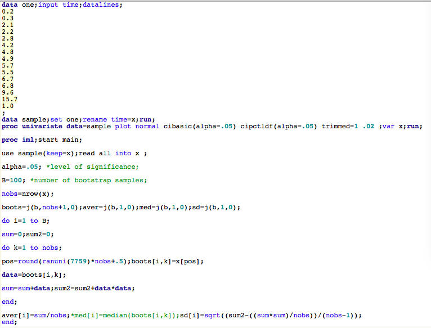Viewport: 431px width, 328px height.
Task: Click the 'sd[i]=sqrt(...)' statement
Action: pyautogui.click(x=271, y=315)
